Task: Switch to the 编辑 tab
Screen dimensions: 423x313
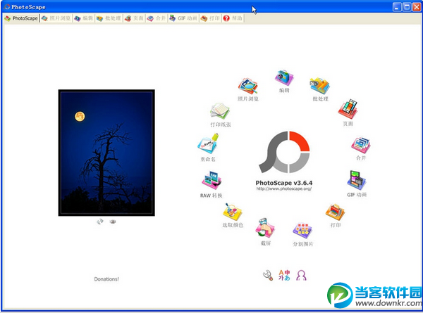Action: click(84, 18)
